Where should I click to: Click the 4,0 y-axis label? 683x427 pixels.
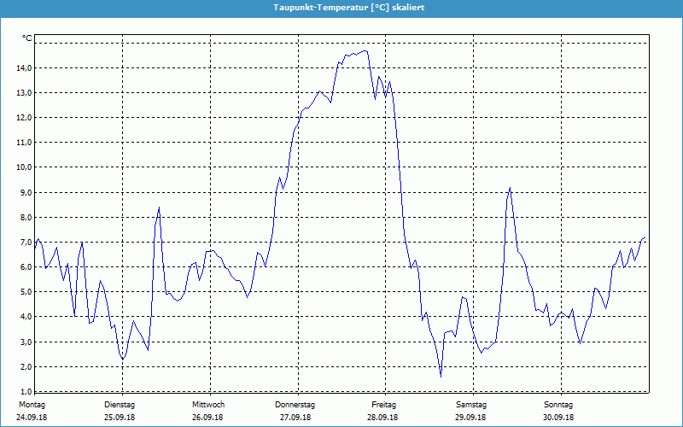tap(26, 317)
